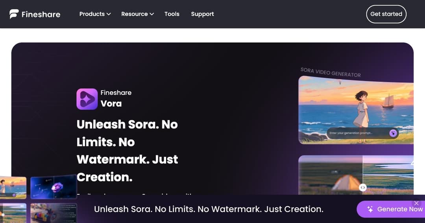Click the Get started button
Screen dimensions: 425x223
click(x=386, y=14)
